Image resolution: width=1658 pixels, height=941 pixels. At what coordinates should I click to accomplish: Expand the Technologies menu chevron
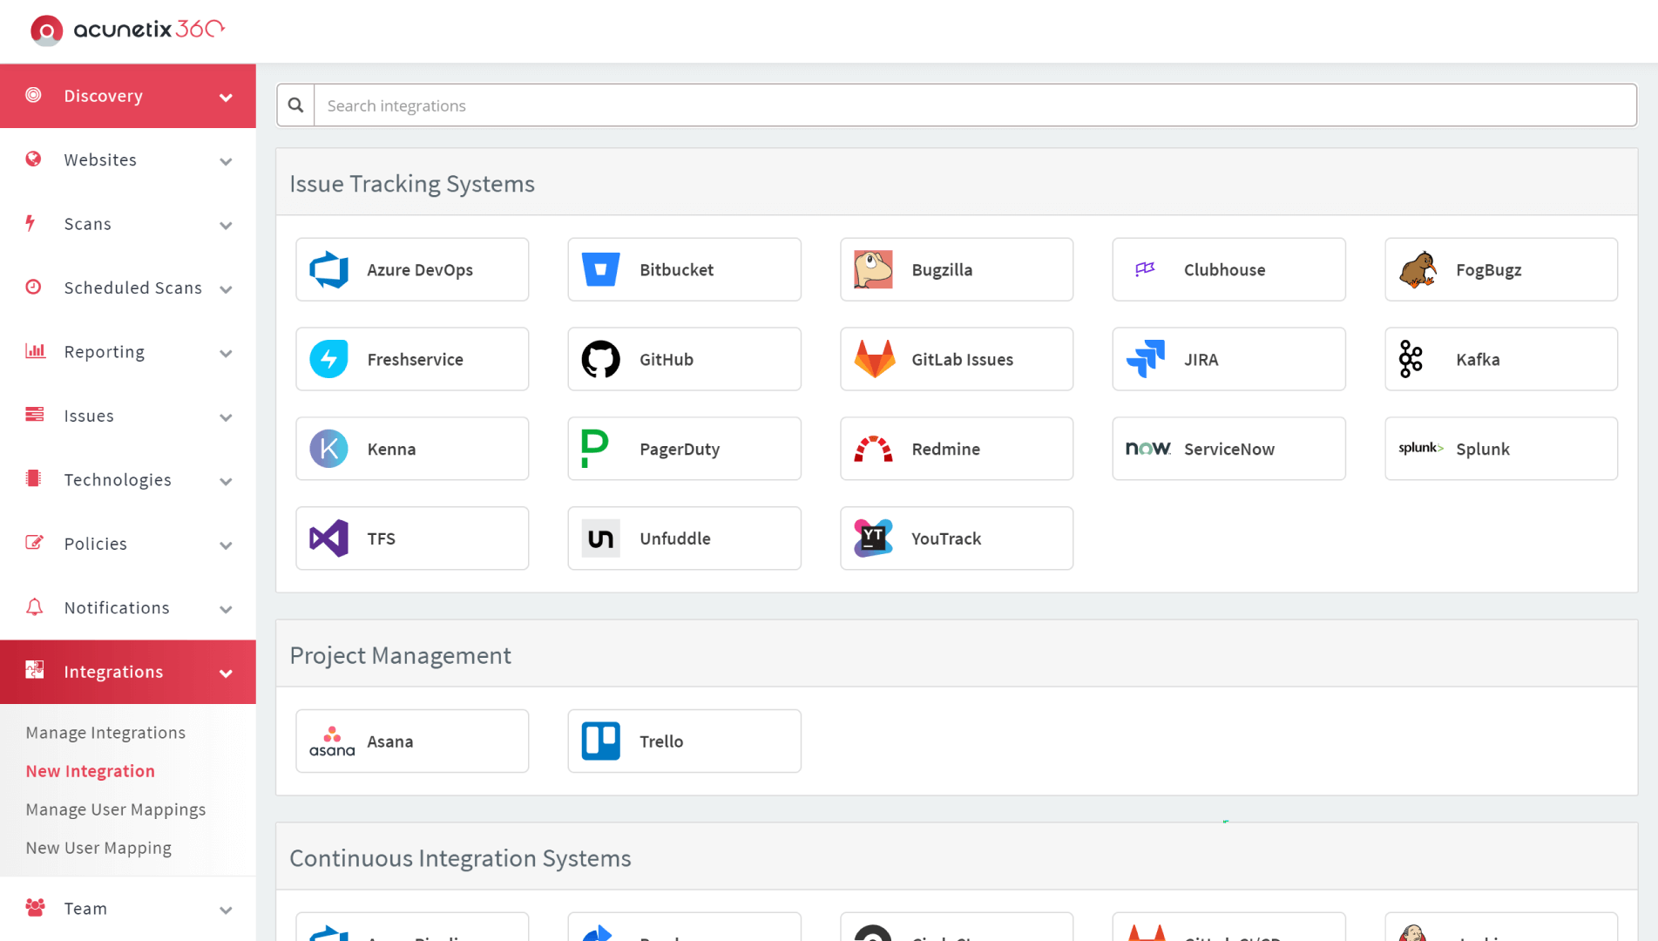(x=226, y=482)
